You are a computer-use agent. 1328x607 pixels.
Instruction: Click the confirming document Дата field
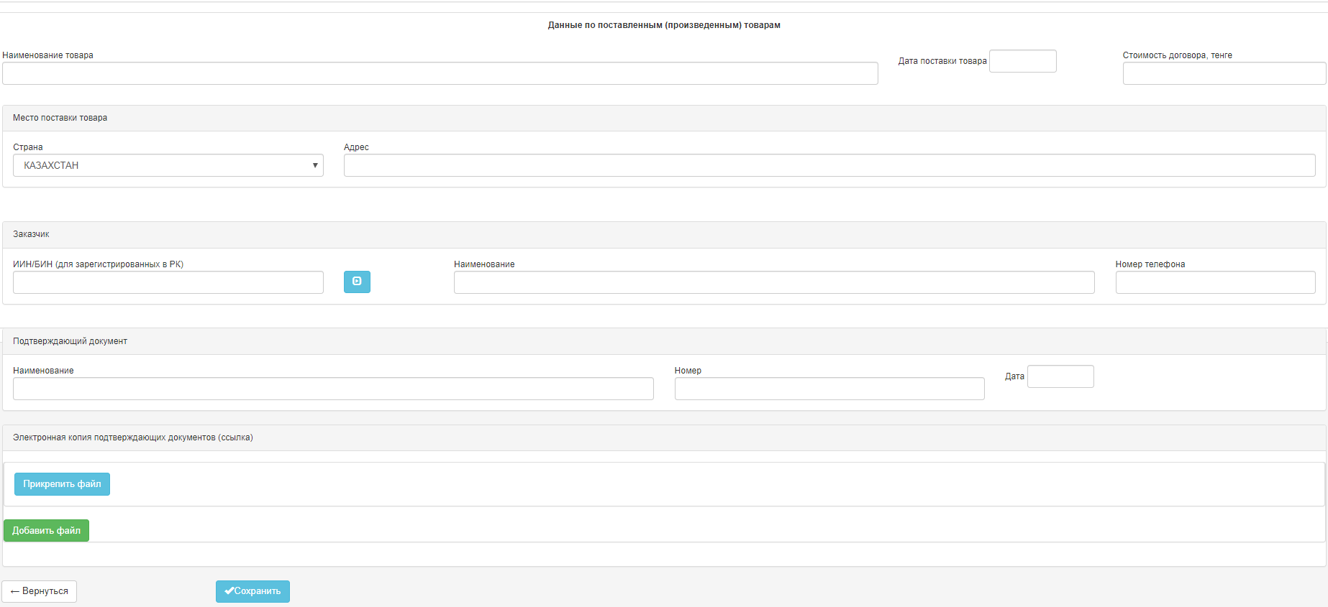[1060, 376]
